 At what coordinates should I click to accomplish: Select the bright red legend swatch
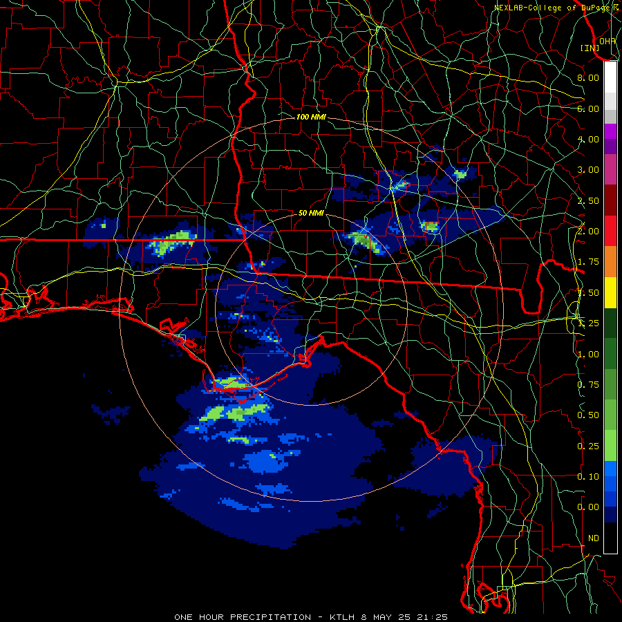pyautogui.click(x=610, y=232)
